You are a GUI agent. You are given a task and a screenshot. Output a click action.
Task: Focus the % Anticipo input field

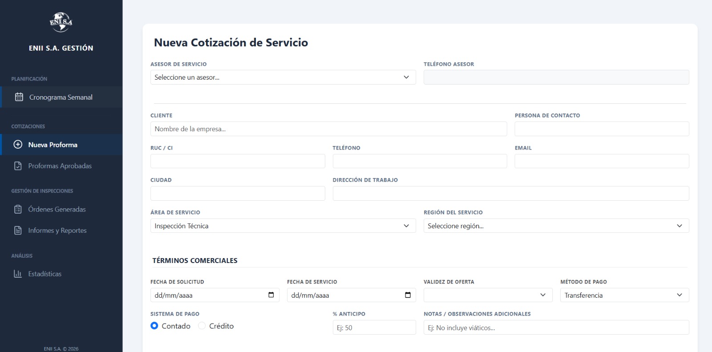click(374, 328)
